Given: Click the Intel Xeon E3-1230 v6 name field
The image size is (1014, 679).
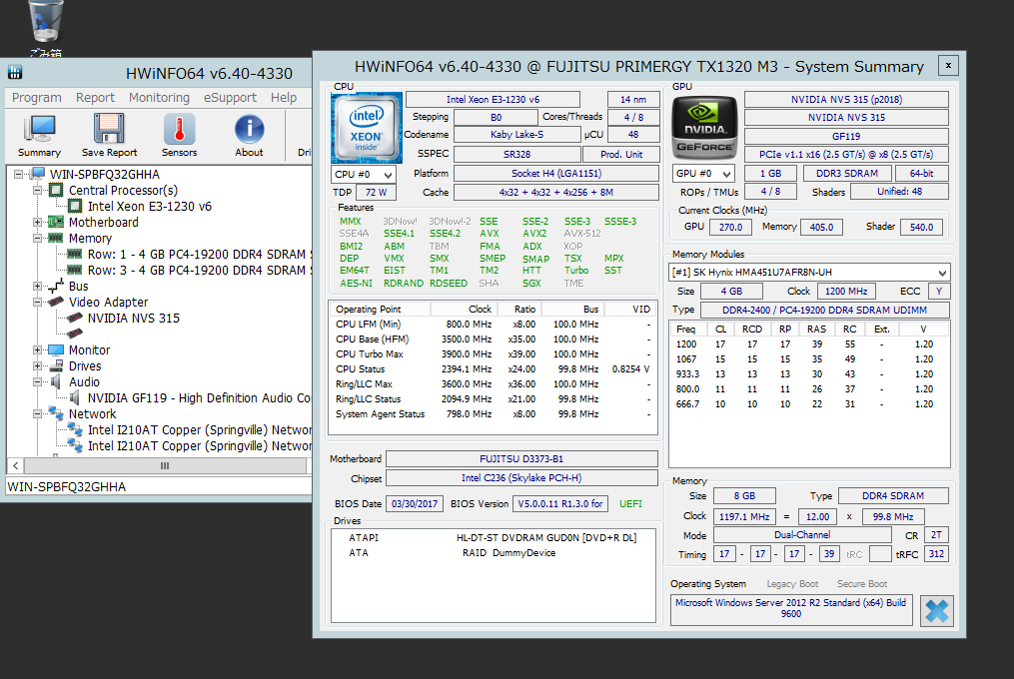Looking at the screenshot, I should [x=493, y=100].
